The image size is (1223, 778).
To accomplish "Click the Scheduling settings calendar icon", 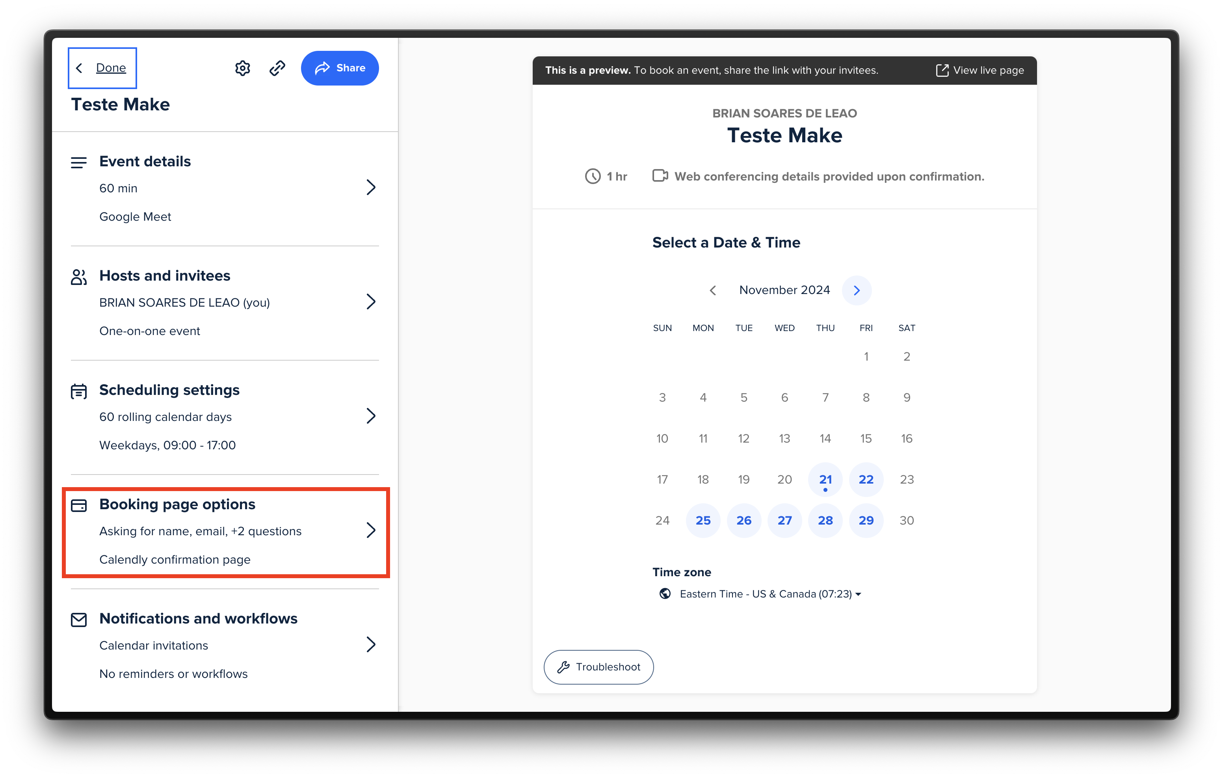I will [79, 391].
